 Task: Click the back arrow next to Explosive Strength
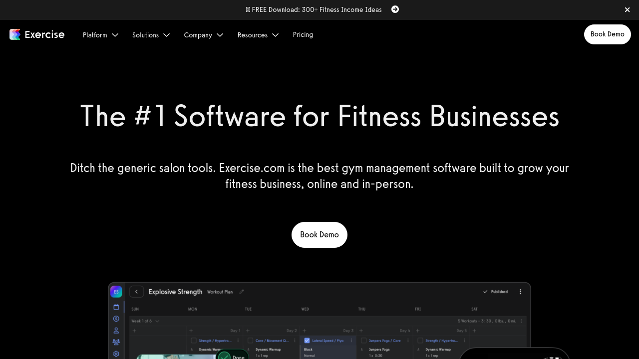pyautogui.click(x=136, y=292)
